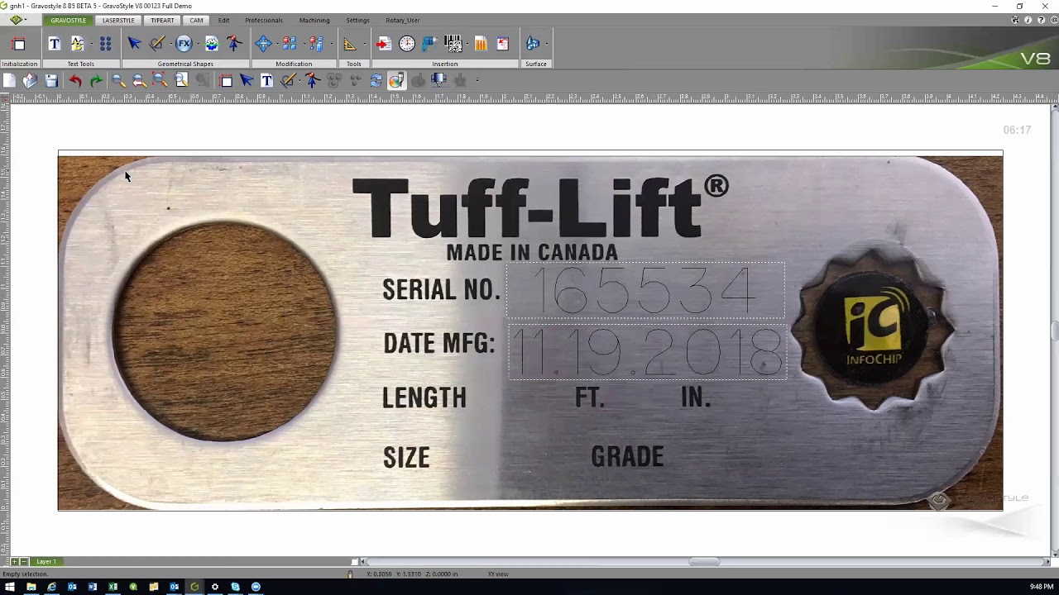Insert a barcode using the QR icon
The image size is (1059, 595).
pos(453,44)
